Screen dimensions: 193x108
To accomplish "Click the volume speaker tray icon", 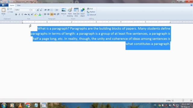I will [170, 105].
